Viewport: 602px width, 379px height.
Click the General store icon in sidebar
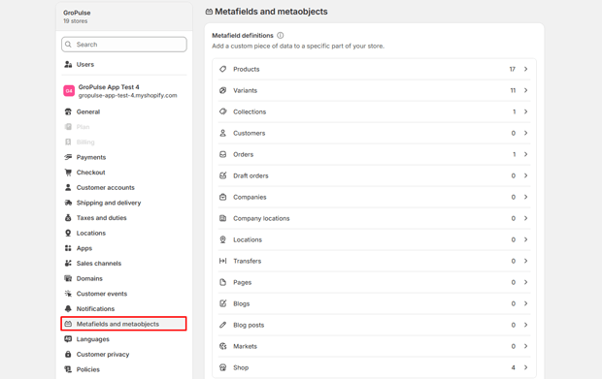point(68,111)
